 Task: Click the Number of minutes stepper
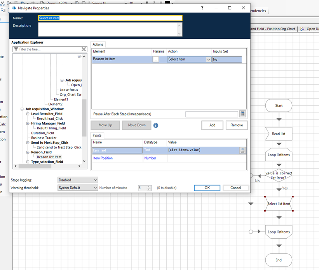[x=149, y=188]
